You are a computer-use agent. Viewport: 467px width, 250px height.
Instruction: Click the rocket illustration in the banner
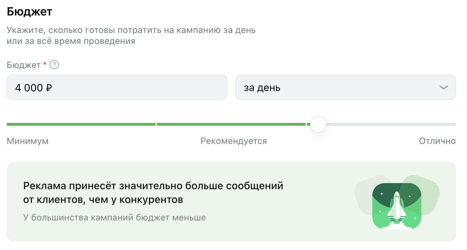(x=397, y=206)
